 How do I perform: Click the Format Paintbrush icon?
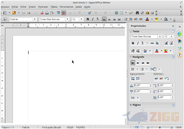[89, 13]
